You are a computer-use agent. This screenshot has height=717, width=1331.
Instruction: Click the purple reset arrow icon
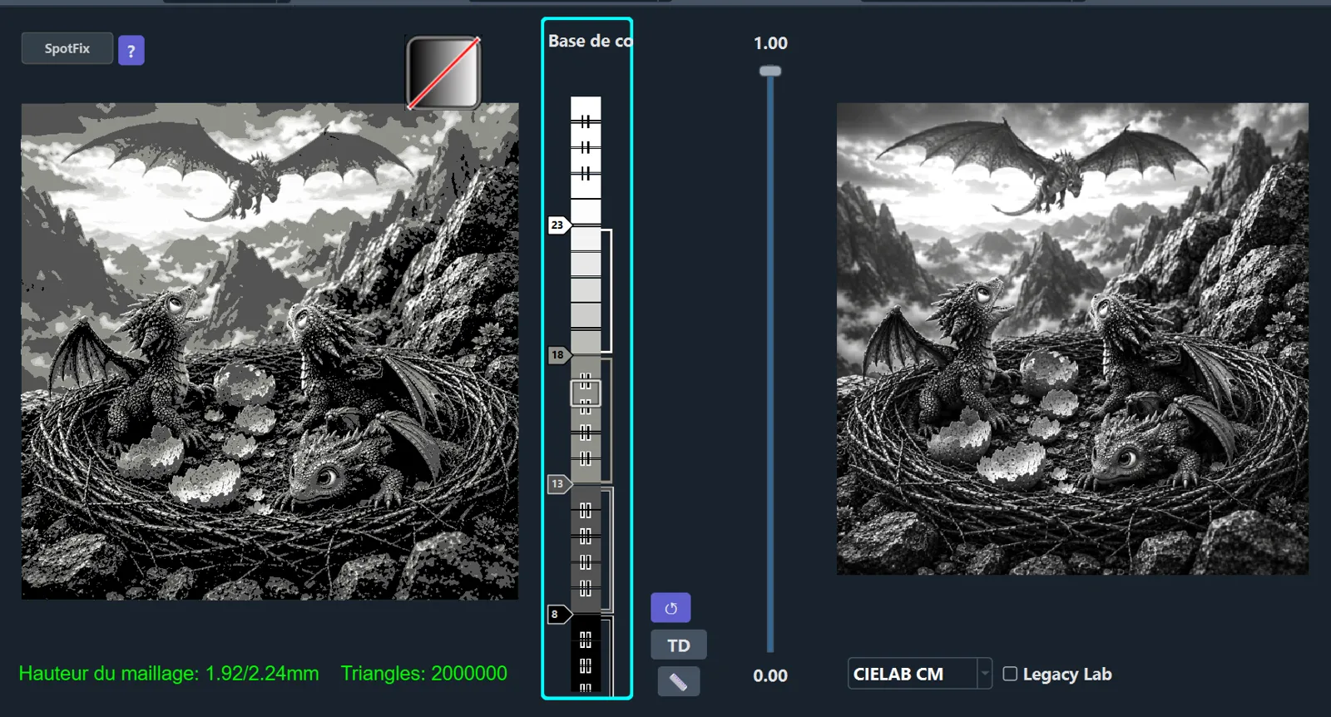[x=670, y=608]
